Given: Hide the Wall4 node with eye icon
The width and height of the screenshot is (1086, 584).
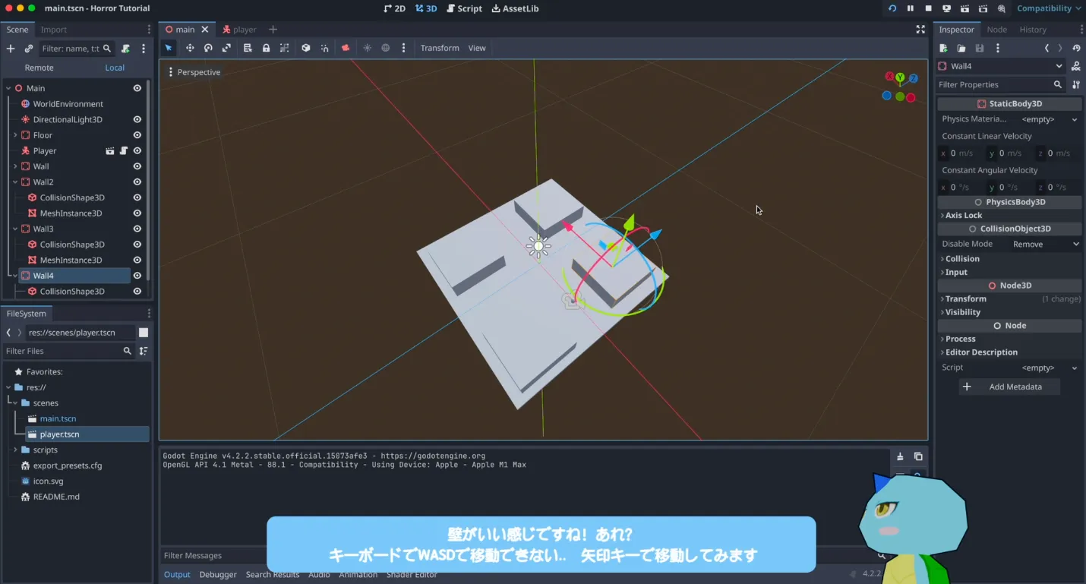Looking at the screenshot, I should pos(137,276).
